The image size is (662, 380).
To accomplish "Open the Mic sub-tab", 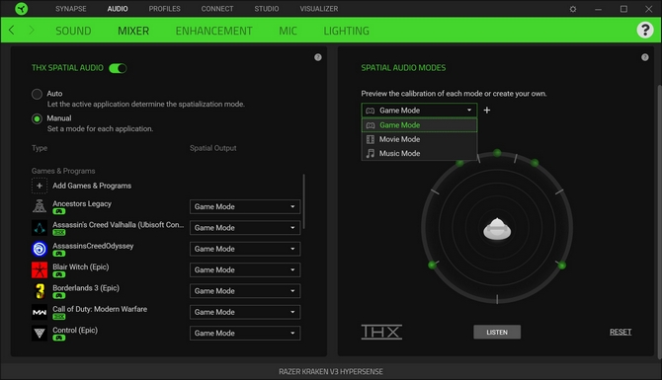I will [x=288, y=31].
